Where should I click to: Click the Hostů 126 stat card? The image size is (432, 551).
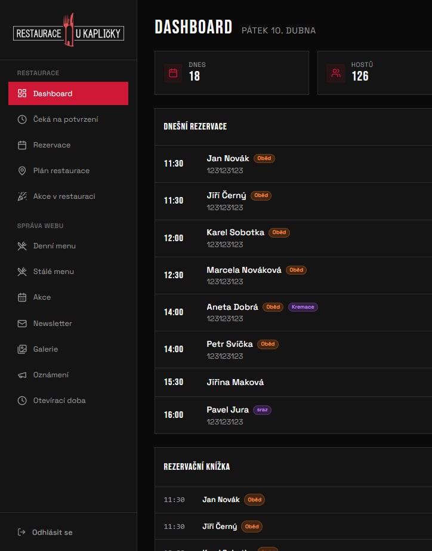(x=375, y=73)
